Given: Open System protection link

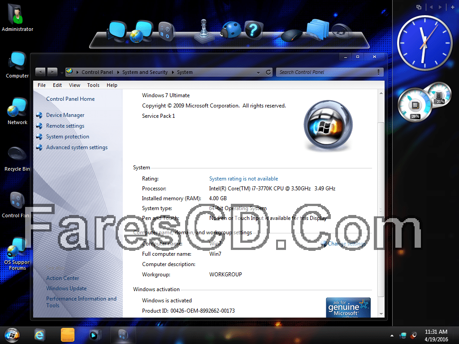Looking at the screenshot, I should pos(67,137).
